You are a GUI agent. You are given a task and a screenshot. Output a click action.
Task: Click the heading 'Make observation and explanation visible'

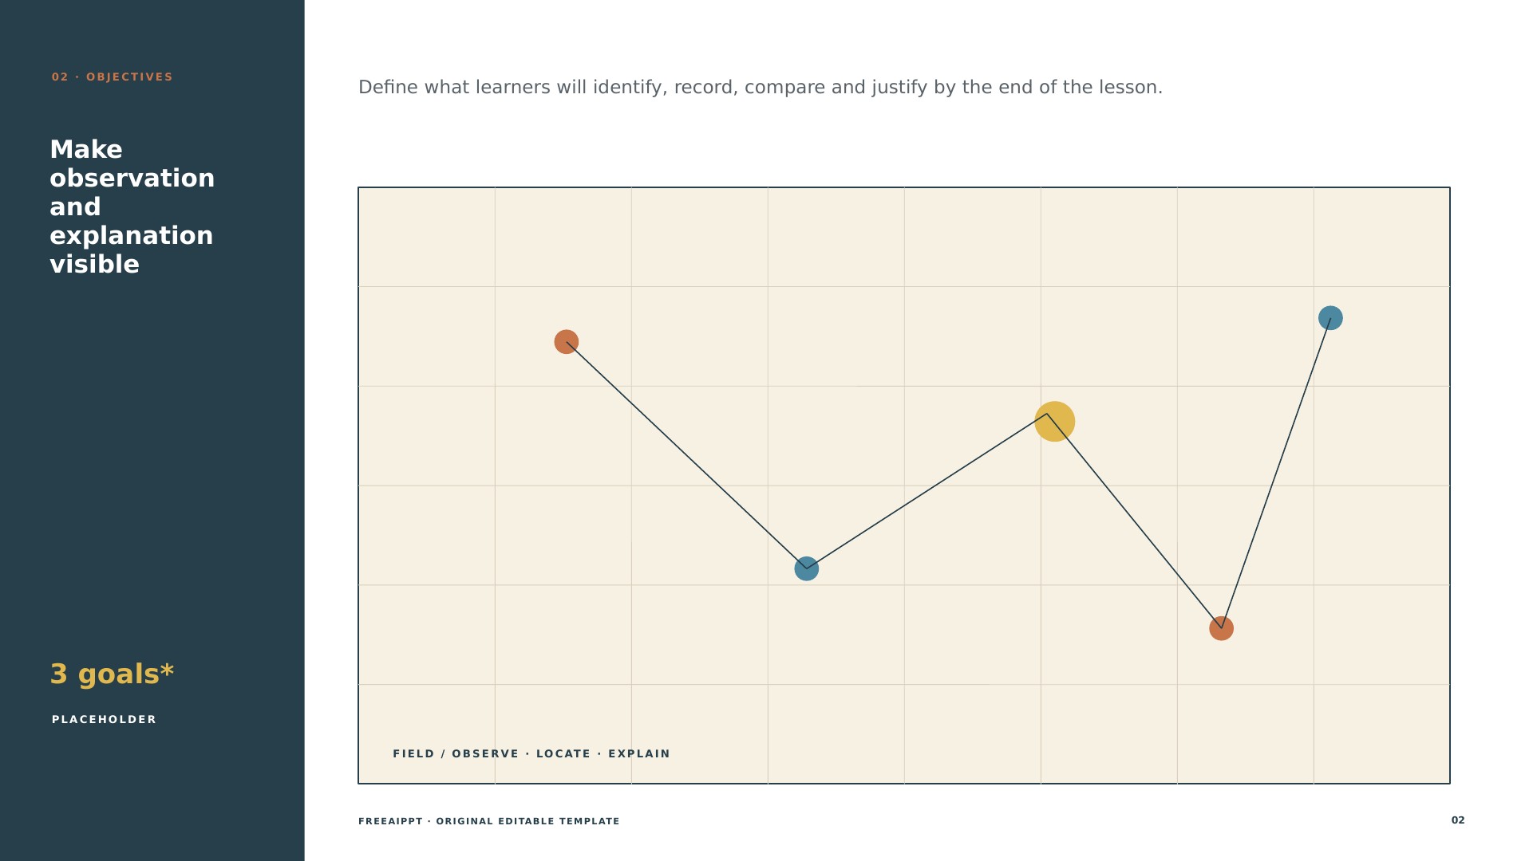click(132, 207)
